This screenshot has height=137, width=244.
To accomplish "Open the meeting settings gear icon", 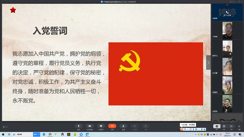I will pyautogui.click(x=239, y=126).
